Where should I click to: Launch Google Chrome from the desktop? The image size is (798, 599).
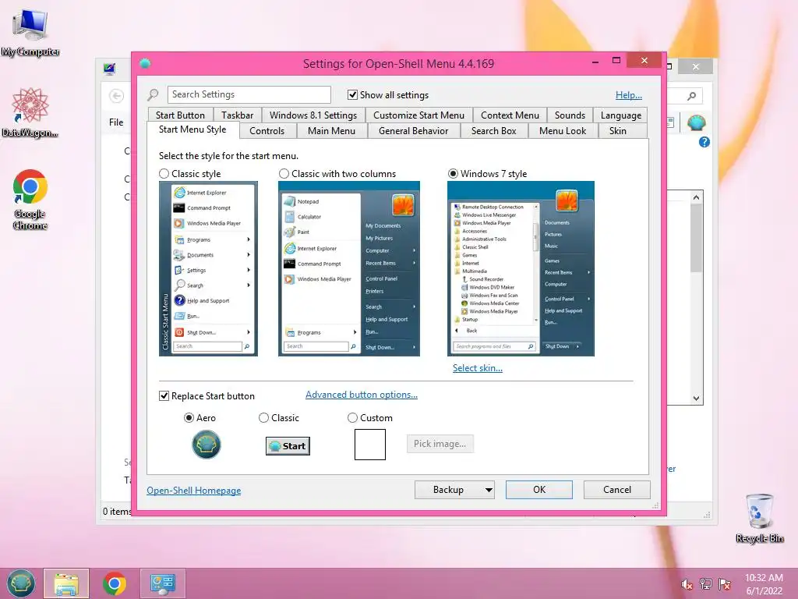click(x=30, y=200)
